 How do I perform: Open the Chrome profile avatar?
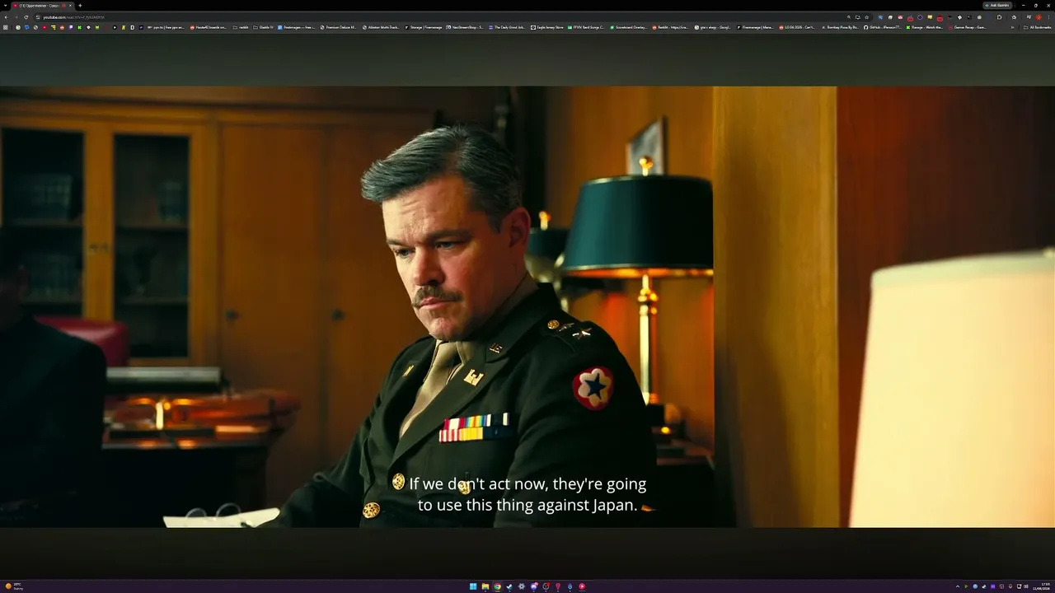pos(1039,16)
